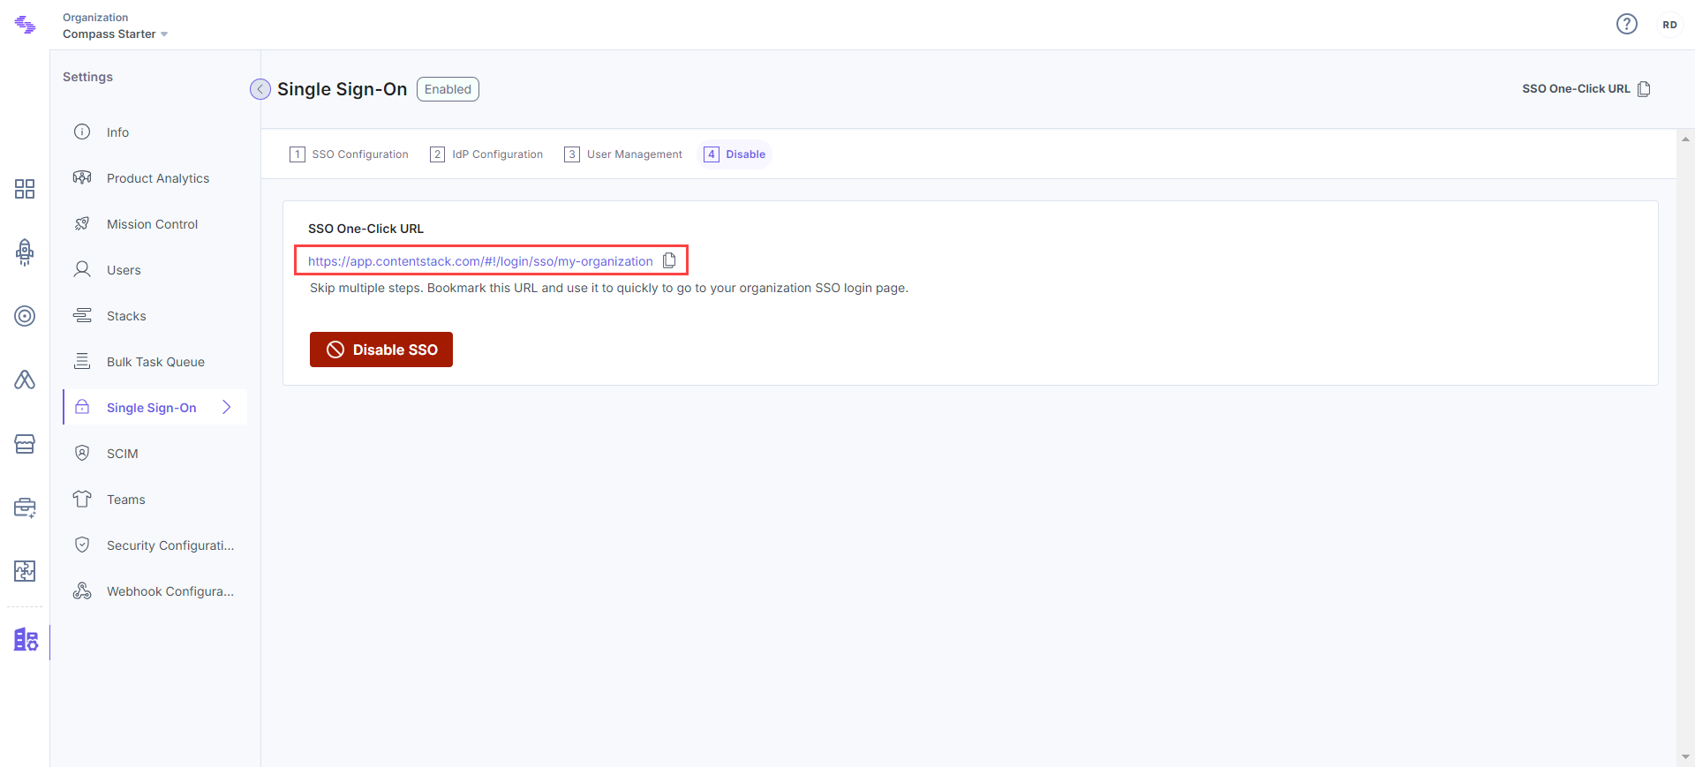Click the scrollbar down arrow
Viewport: 1695px width, 767px height.
click(x=1685, y=756)
